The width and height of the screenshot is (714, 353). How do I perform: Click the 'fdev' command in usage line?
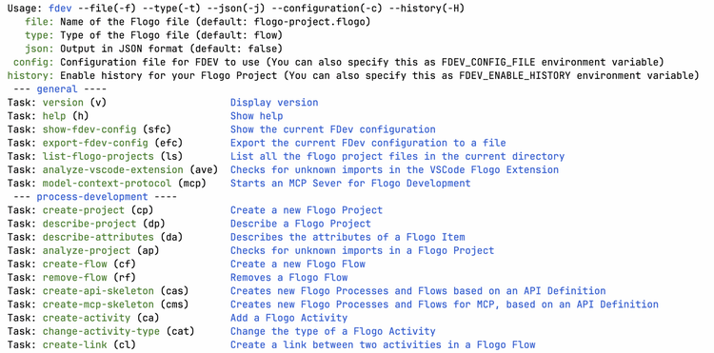coord(60,9)
